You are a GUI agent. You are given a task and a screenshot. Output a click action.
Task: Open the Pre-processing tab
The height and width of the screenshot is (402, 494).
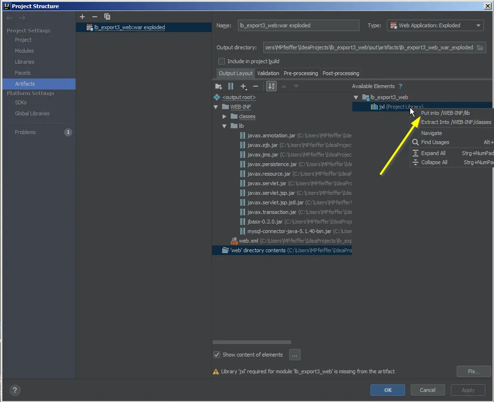pyautogui.click(x=301, y=73)
